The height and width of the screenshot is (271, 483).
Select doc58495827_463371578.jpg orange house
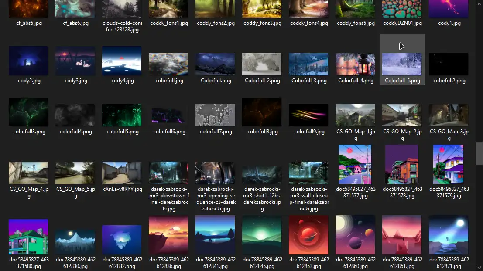coord(402,164)
